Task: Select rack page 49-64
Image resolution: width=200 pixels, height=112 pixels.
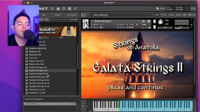Action: pyautogui.click(x=178, y=15)
